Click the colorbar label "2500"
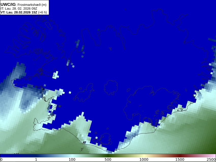Image resolution: width=216 pixels, height=162 pixels. [x=211, y=160]
